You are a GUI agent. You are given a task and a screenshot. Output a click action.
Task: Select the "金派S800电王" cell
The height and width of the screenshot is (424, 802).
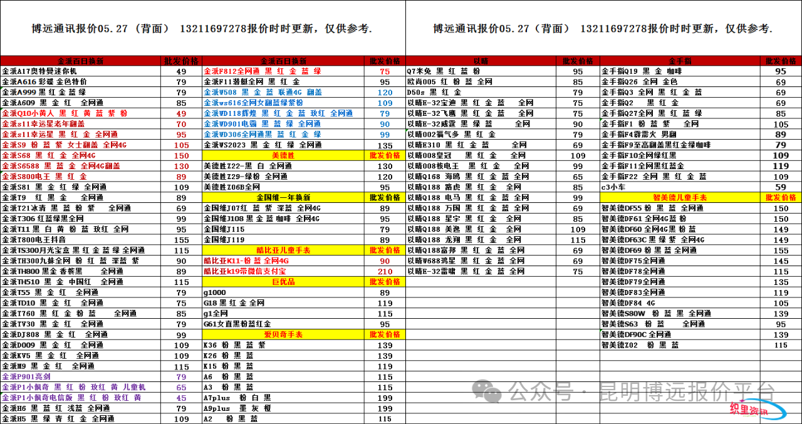tap(81, 177)
